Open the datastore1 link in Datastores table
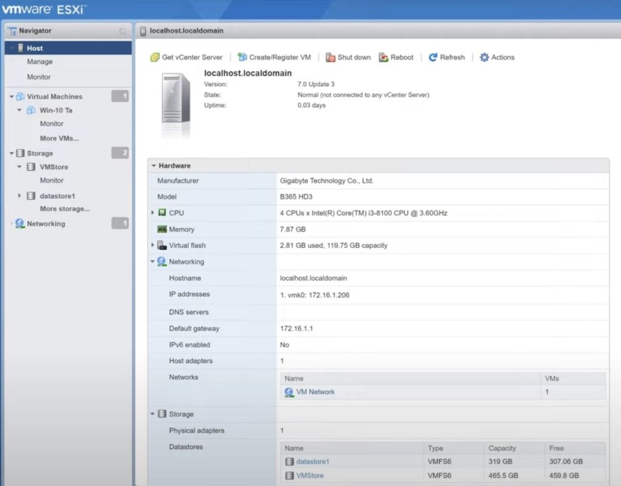This screenshot has height=486, width=621. click(x=312, y=462)
